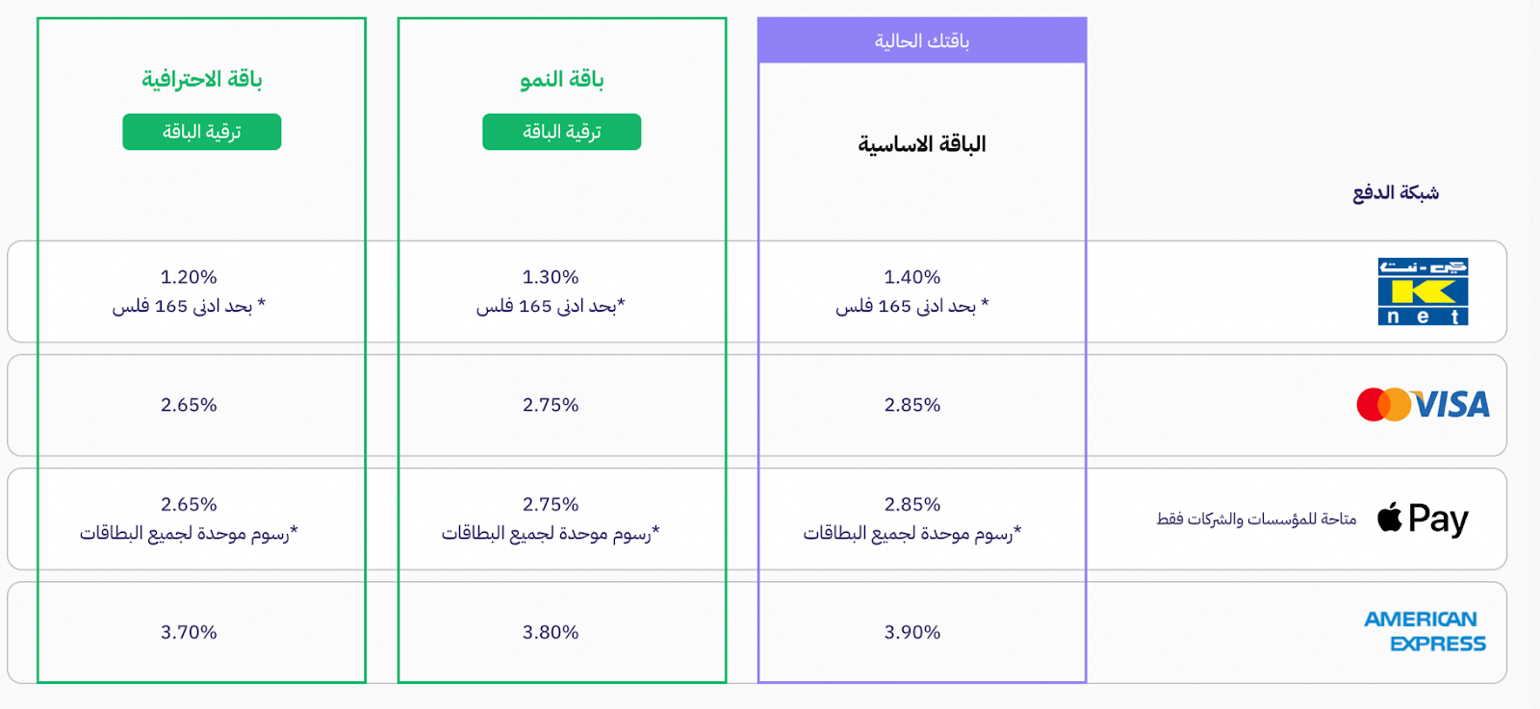
Task: Click the 2.85% Apple Pay unified fee
Action: click(x=912, y=504)
